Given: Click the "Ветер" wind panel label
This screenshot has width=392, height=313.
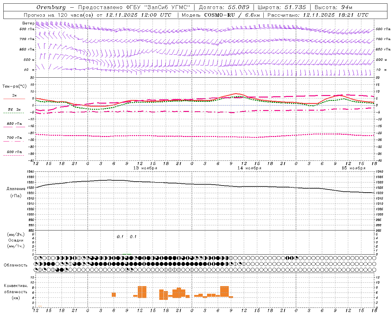Looking at the screenshot, I should coord(28,23).
